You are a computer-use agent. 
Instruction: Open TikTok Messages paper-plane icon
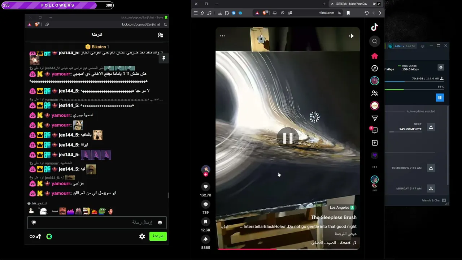point(375,118)
